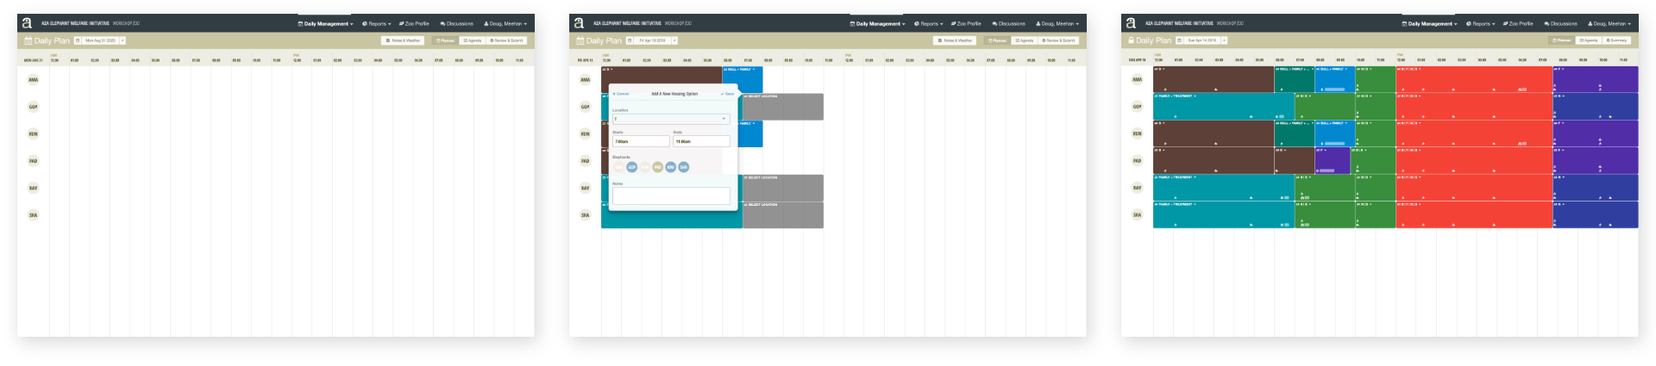Save the new housing option
Image resolution: width=1656 pixels, height=366 pixels.
point(727,94)
